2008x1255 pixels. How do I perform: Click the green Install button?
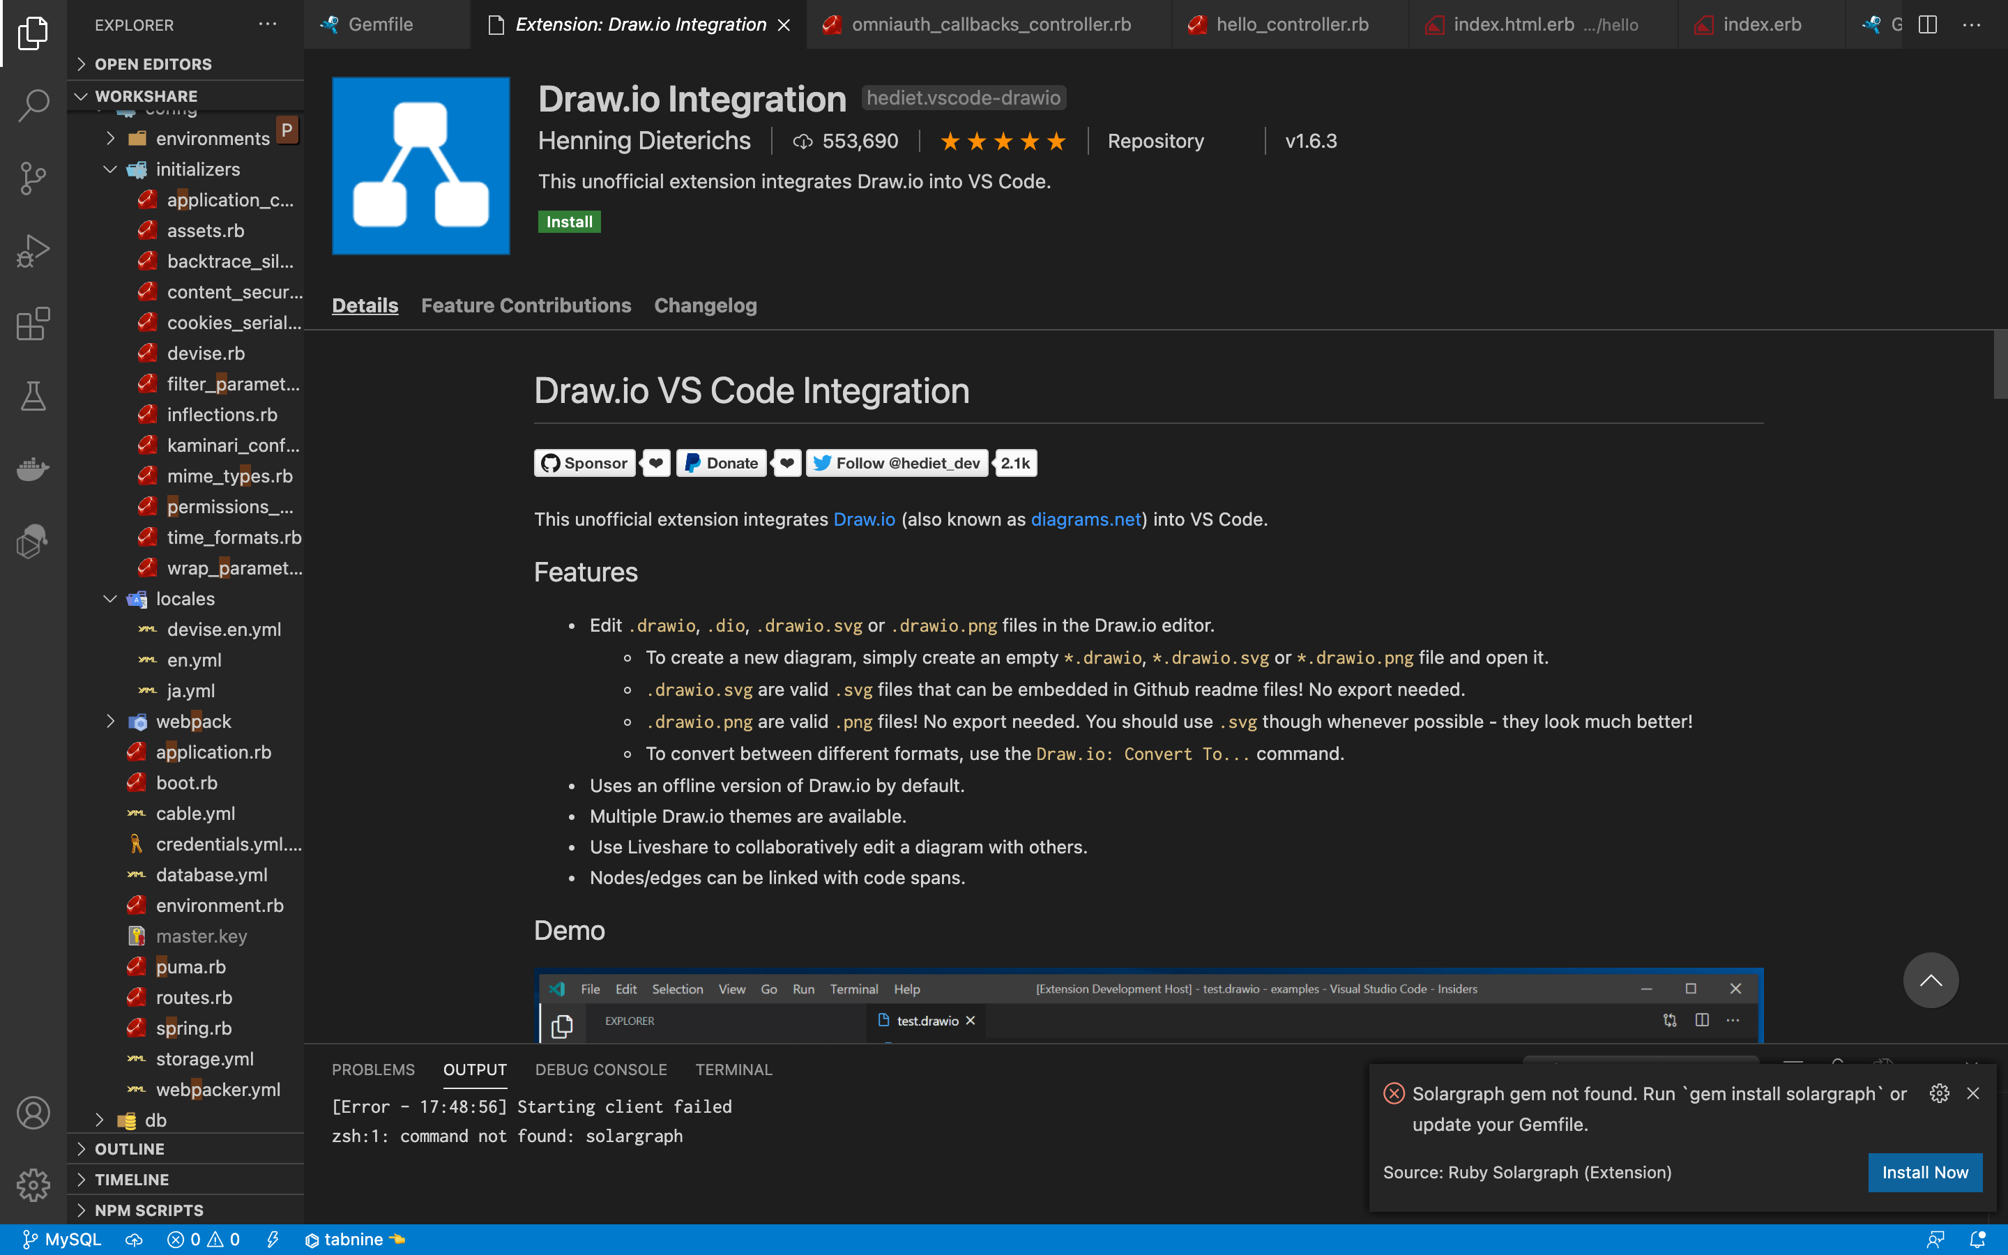point(569,222)
